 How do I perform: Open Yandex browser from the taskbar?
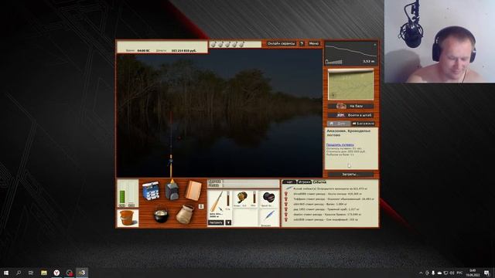pos(56,273)
